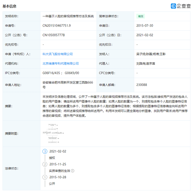Image resolution: width=193 pixels, height=194 pixels.
Task: Click the 发明名称 field label
Action: [x=11, y=16]
